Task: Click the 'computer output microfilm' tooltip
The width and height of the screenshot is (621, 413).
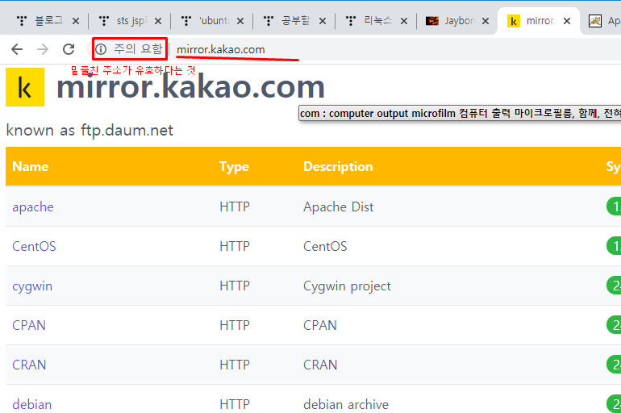Action: tap(460, 113)
